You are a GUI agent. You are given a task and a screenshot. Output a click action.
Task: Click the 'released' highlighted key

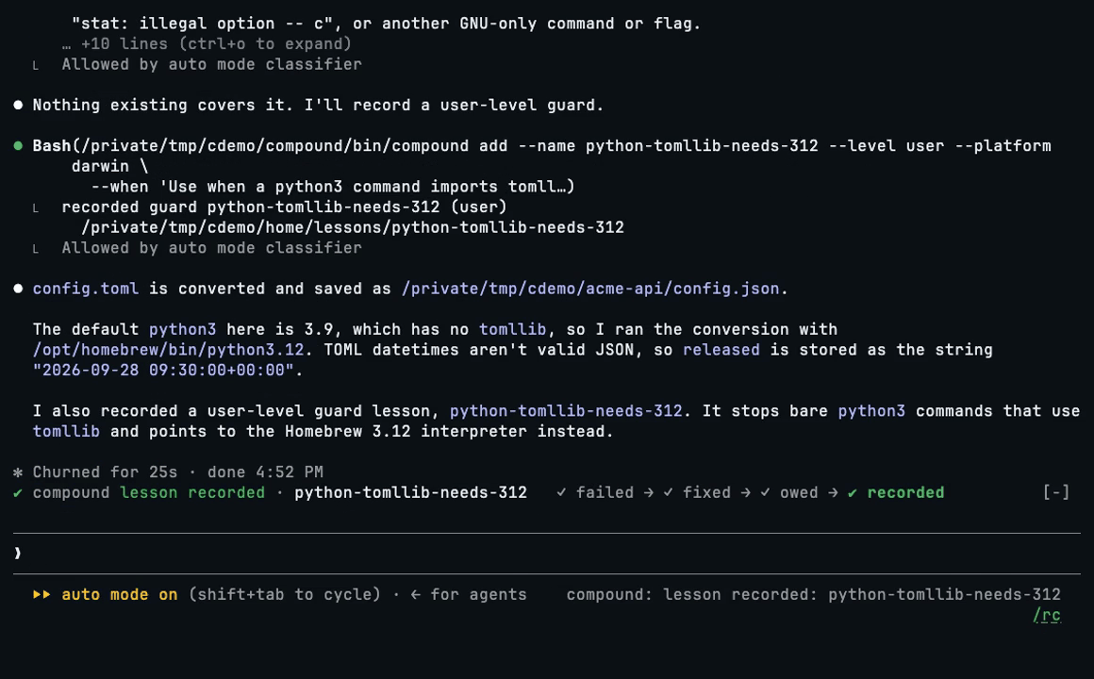(x=721, y=350)
